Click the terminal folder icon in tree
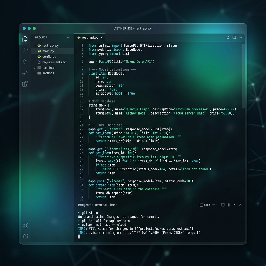This screenshot has width=266, height=266. point(39,68)
